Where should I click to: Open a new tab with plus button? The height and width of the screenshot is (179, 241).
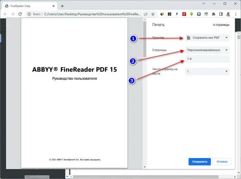pyautogui.click(x=62, y=6)
